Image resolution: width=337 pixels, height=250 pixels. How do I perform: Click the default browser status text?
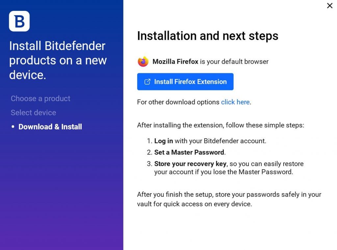coord(210,61)
